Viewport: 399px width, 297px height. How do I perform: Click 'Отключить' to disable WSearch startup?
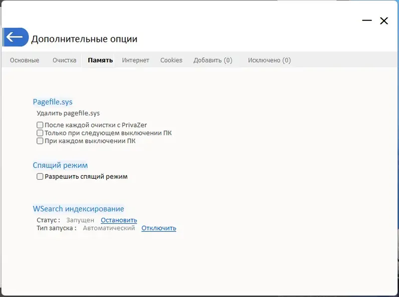(158, 228)
